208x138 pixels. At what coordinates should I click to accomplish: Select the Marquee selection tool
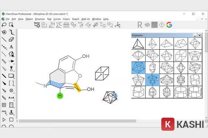pos(11,25)
